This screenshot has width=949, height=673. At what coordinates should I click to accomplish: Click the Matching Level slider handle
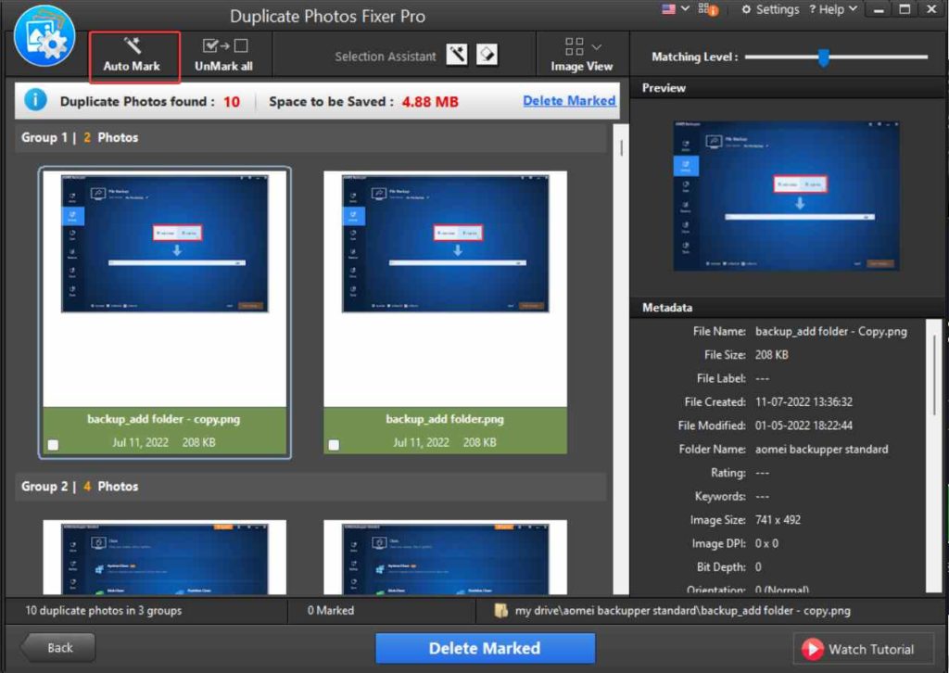(x=823, y=57)
